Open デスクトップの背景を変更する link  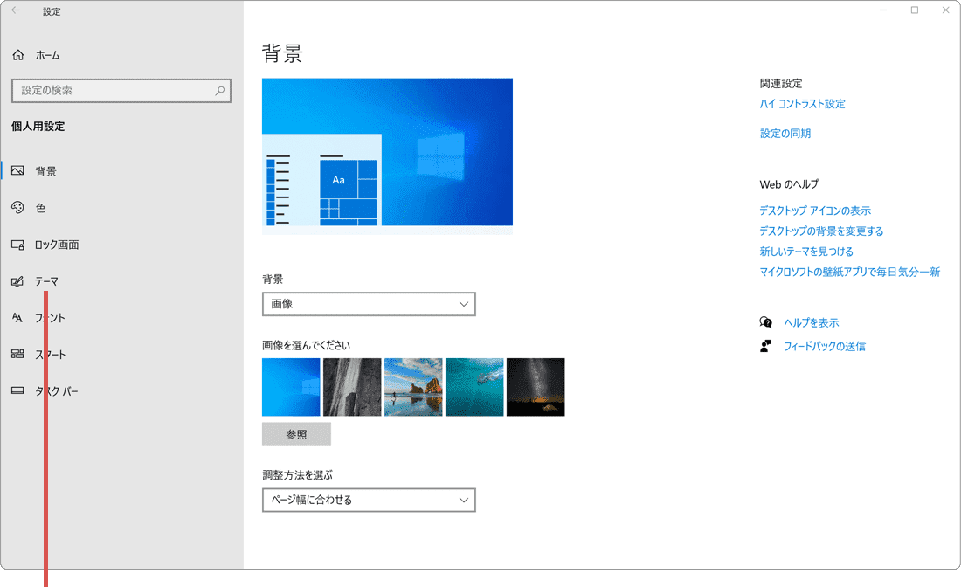821,231
